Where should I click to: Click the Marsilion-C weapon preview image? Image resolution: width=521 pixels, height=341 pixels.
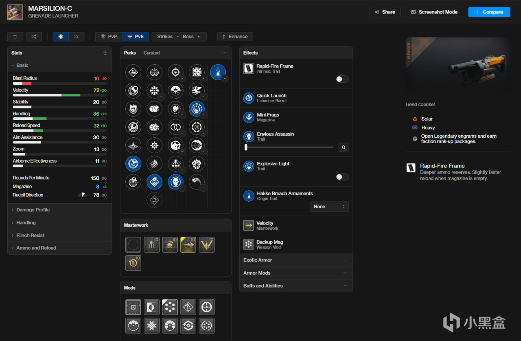[x=458, y=65]
